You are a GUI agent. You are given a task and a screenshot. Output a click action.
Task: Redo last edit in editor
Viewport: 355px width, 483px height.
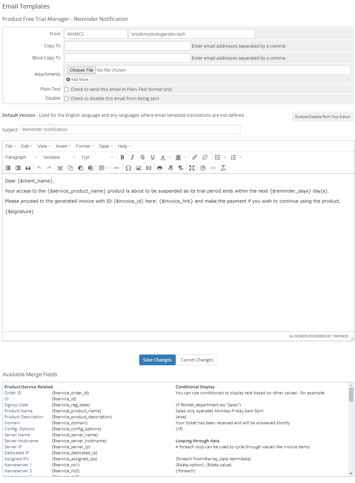click(x=49, y=168)
